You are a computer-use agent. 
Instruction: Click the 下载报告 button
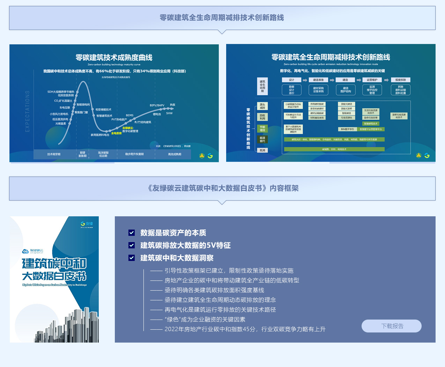pos(392,326)
